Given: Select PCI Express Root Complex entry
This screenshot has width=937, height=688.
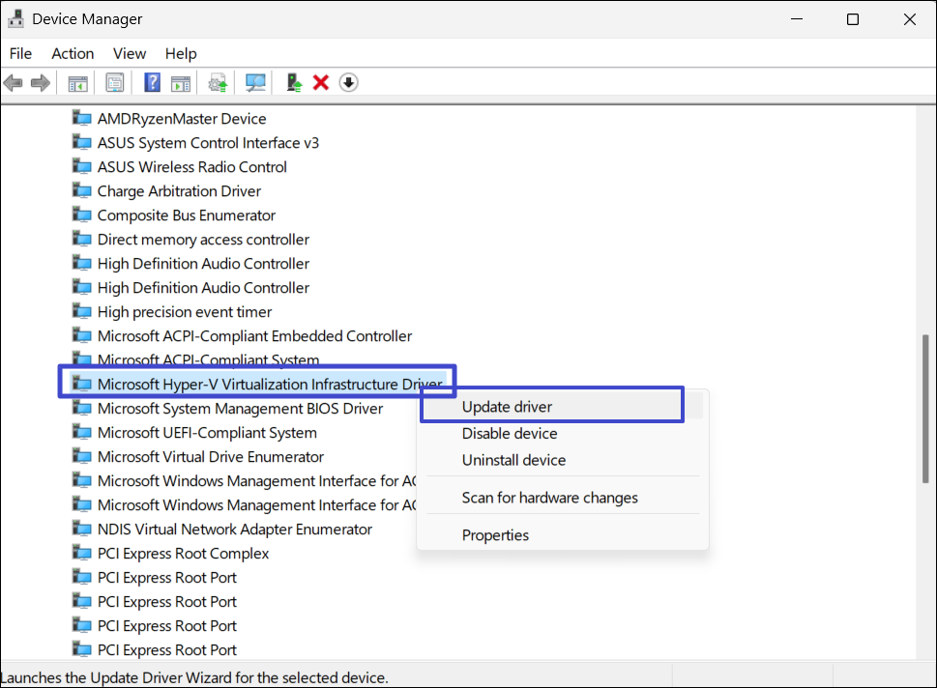Looking at the screenshot, I should pyautogui.click(x=183, y=554).
